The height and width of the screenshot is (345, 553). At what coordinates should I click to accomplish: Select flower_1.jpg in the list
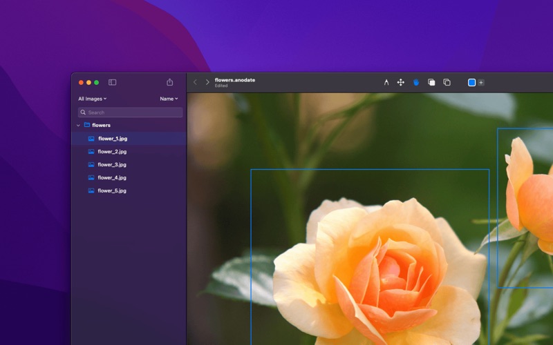(x=129, y=139)
